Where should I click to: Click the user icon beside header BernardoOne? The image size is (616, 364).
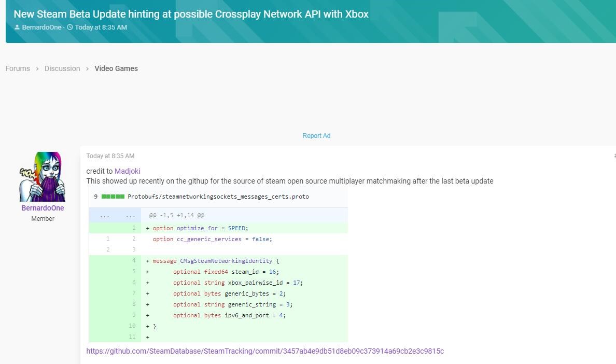tap(17, 27)
